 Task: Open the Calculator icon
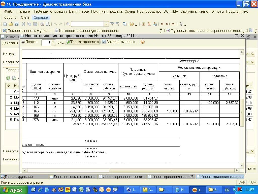coord(143,24)
